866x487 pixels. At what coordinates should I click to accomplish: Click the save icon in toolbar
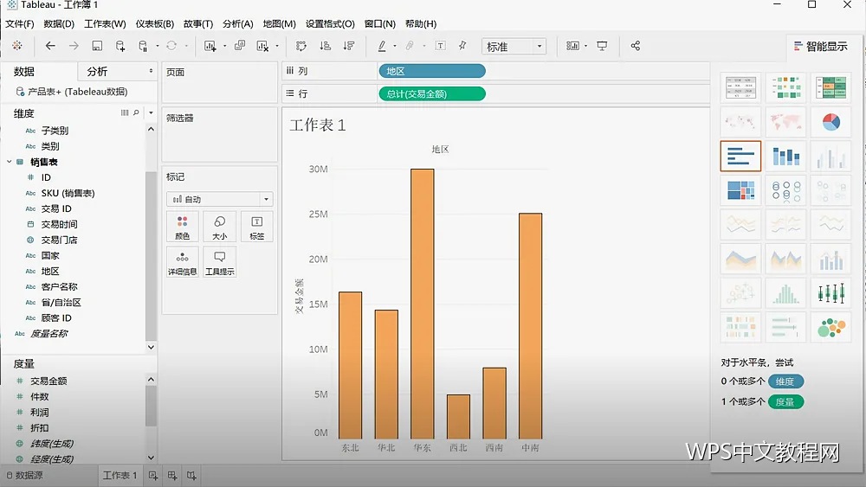point(97,46)
